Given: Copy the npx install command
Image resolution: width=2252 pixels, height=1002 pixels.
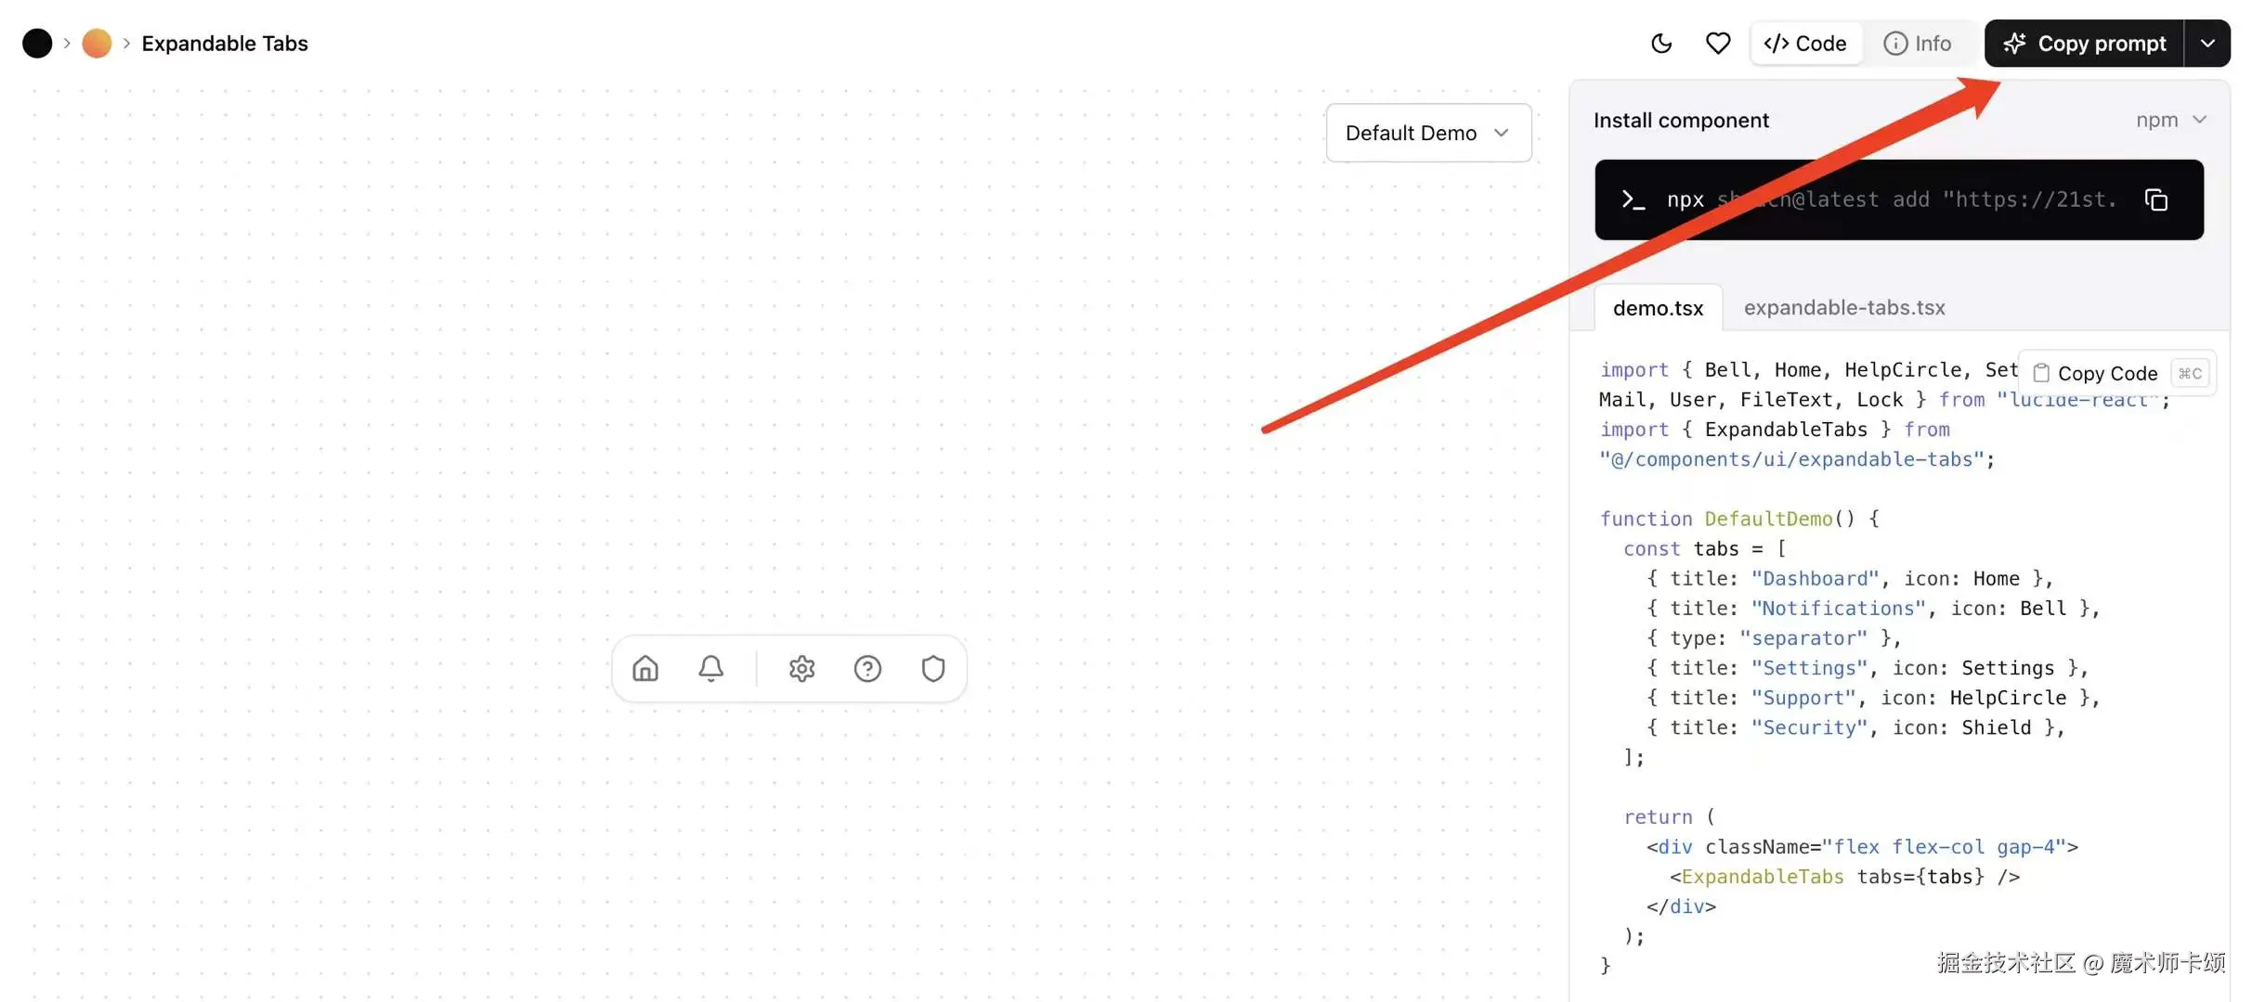Looking at the screenshot, I should click(2155, 199).
